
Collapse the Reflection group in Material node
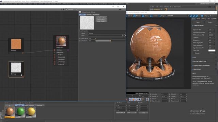57,53
